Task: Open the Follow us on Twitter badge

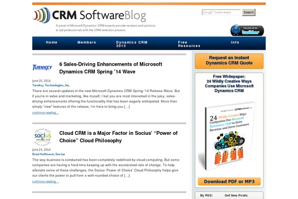Action: tap(247, 30)
